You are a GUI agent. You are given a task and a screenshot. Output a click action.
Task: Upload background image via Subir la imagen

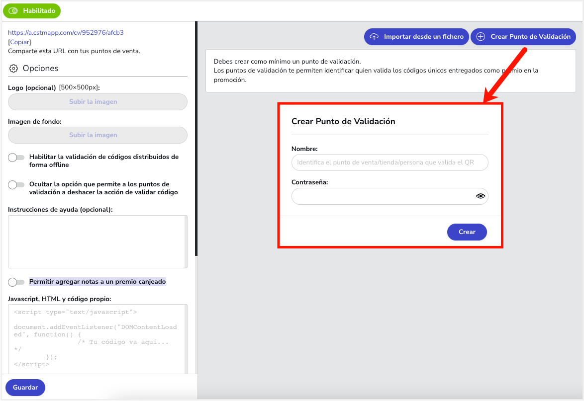(x=97, y=135)
